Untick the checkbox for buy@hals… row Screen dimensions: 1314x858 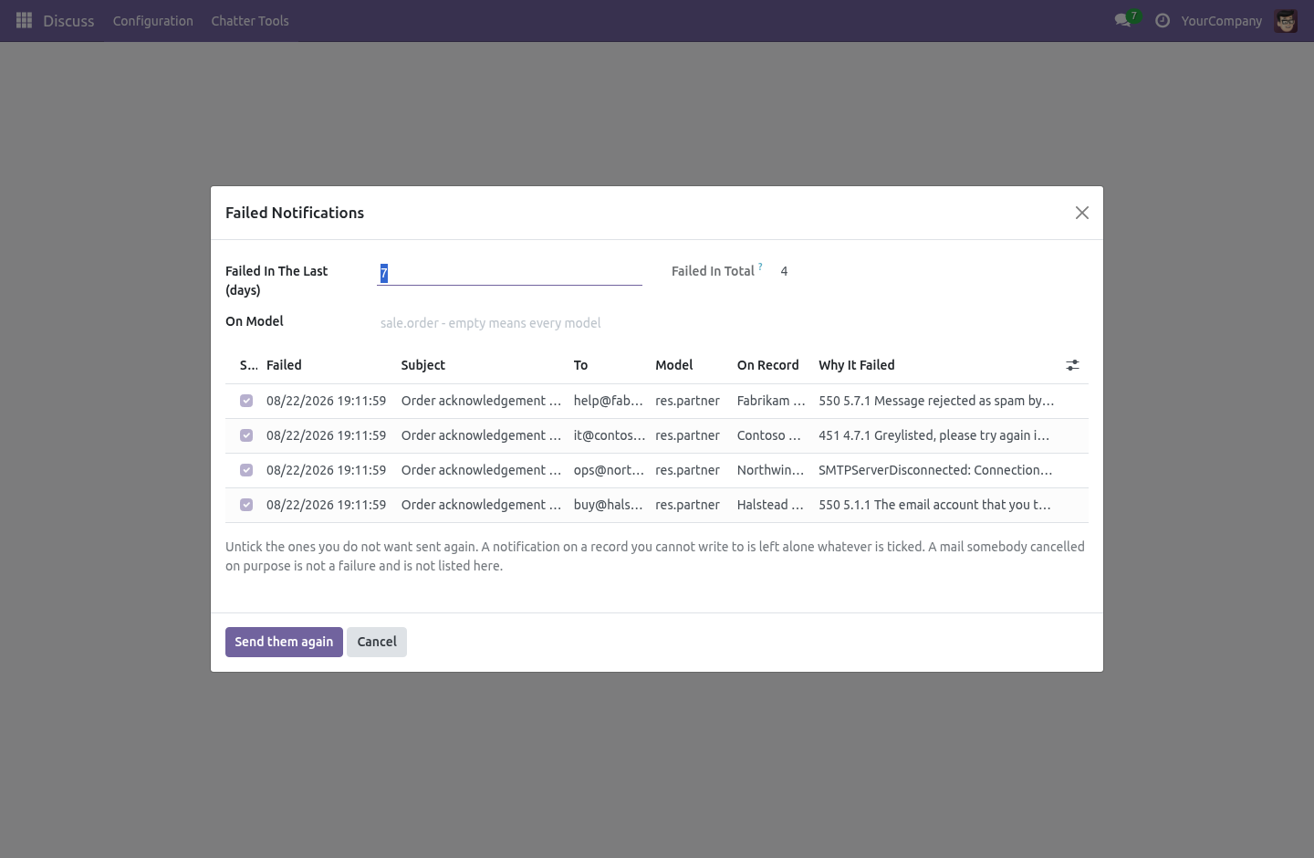(x=246, y=505)
